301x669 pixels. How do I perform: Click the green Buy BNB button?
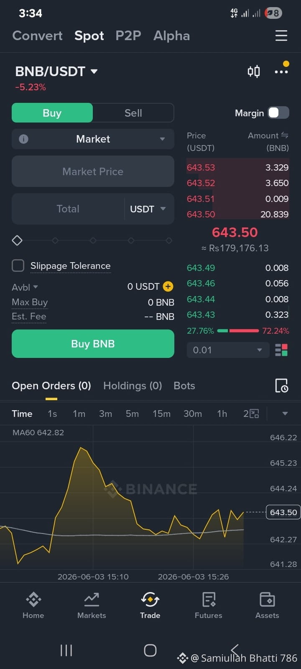(93, 344)
